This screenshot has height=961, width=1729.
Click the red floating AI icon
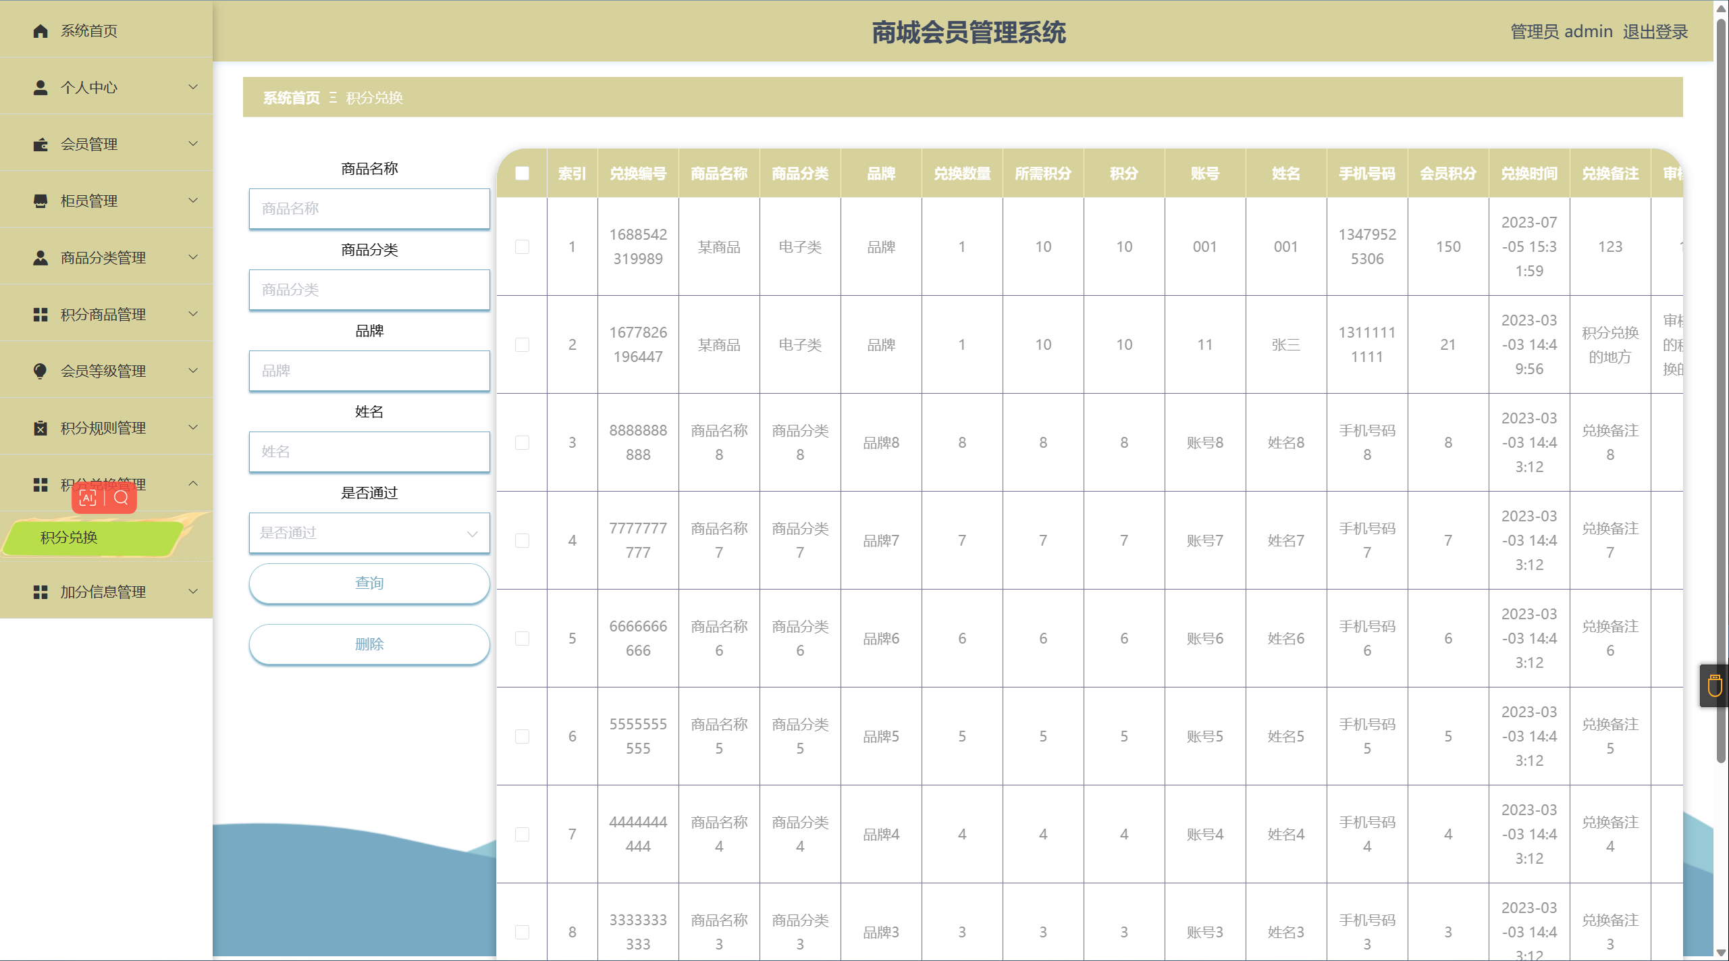coord(88,498)
